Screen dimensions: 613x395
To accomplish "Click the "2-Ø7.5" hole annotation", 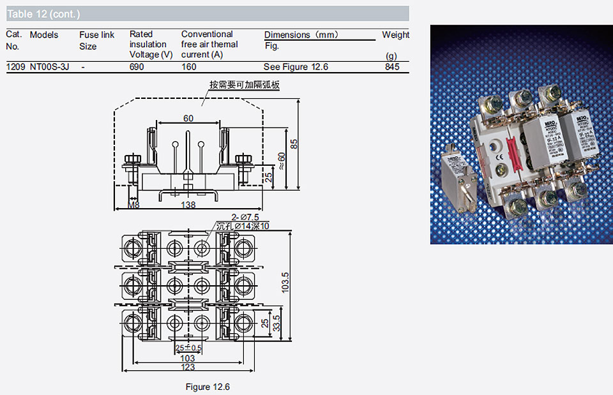I will click(x=245, y=217).
